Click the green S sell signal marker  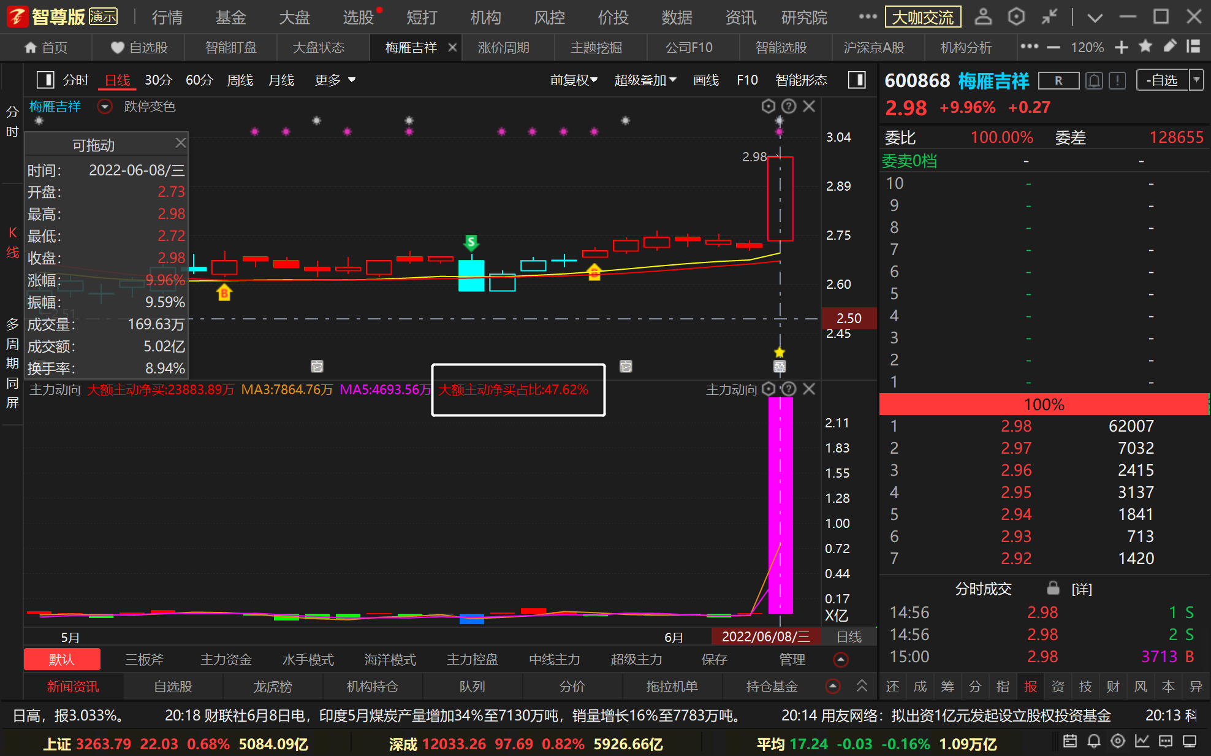[471, 243]
